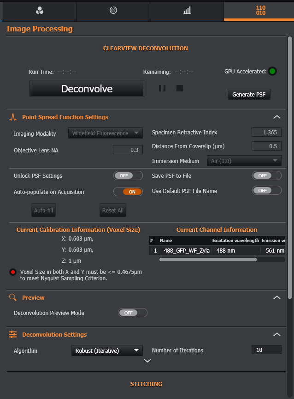This screenshot has height=399, width=294.
Task: Click the channel table horizontal scrollbar
Action: 207,260
